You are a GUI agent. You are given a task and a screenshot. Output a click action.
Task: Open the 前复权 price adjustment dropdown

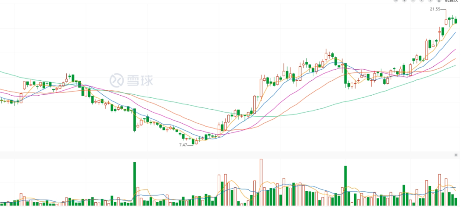(x=451, y=1)
